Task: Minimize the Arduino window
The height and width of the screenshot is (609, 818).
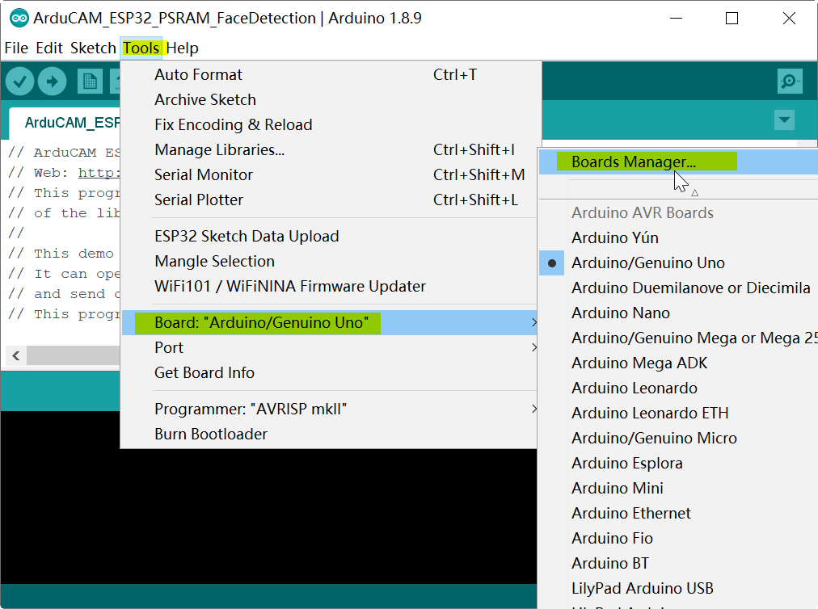Action: point(676,19)
